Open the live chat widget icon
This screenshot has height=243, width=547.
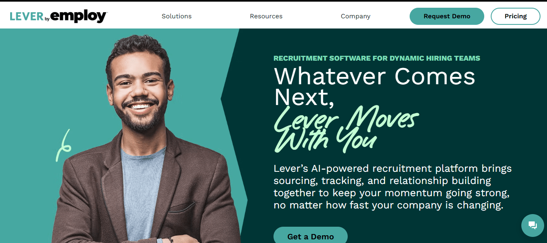(x=533, y=225)
